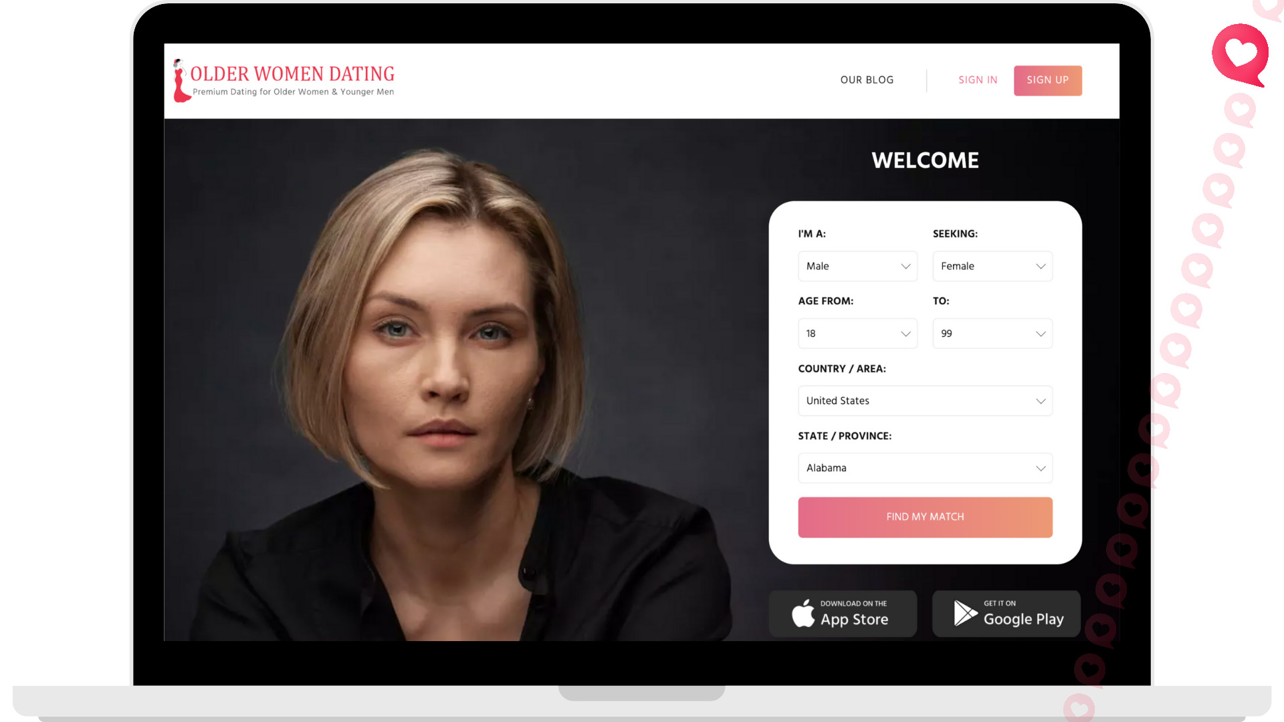Open the TO age dropdown showing 99
This screenshot has height=722, width=1284.
click(992, 333)
